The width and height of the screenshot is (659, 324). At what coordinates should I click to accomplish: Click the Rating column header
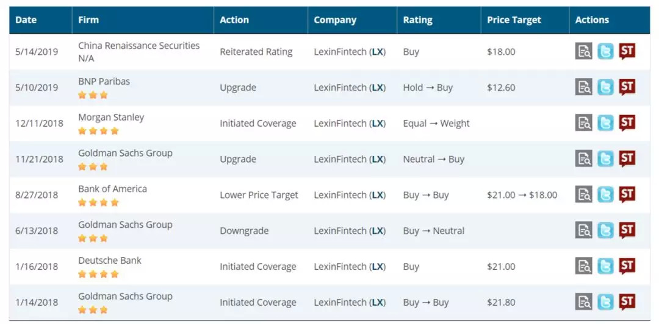click(417, 20)
